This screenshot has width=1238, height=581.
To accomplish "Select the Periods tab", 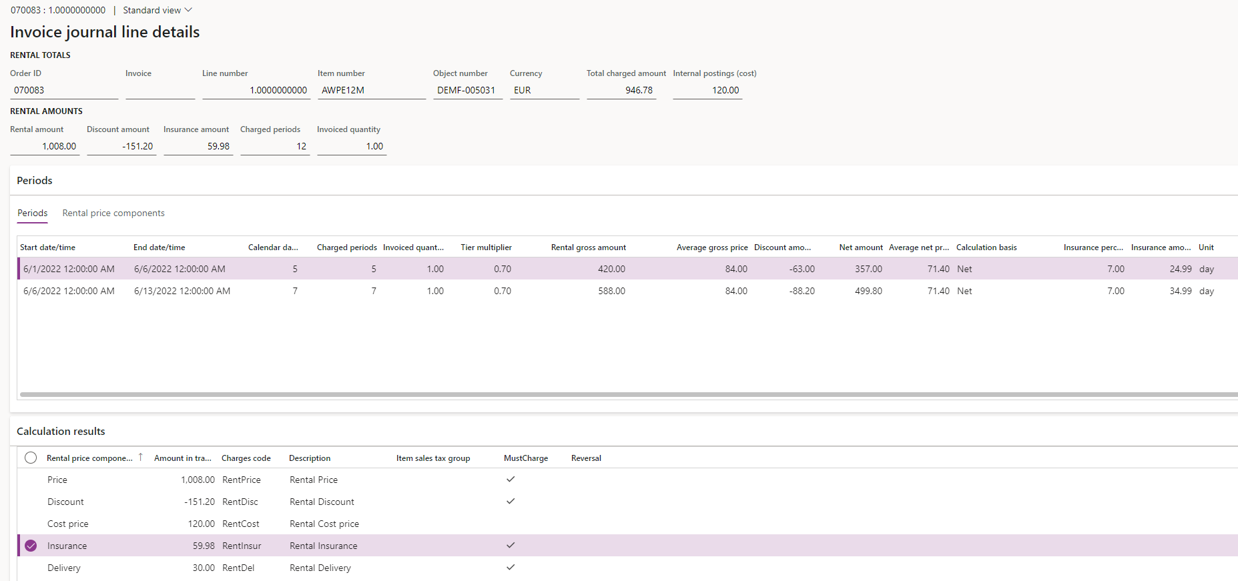I will click(x=32, y=213).
